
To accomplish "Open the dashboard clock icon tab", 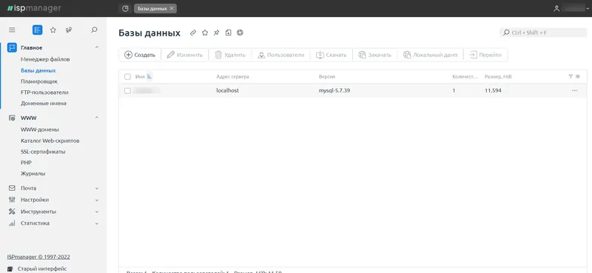I will [125, 8].
